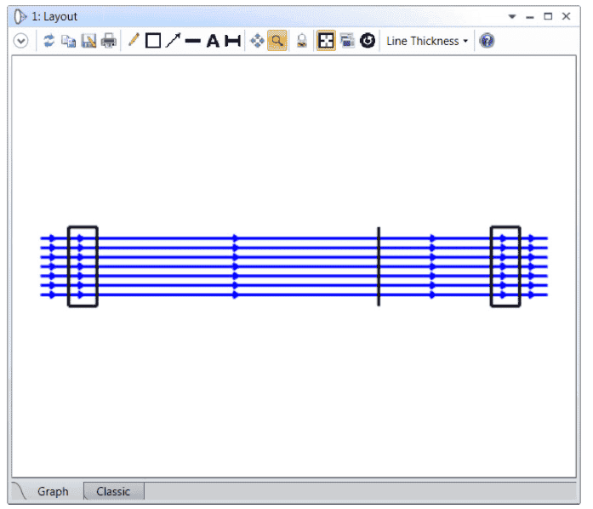Click the right rectangular lens element in the layout
This screenshot has height=509, width=593.
(505, 266)
